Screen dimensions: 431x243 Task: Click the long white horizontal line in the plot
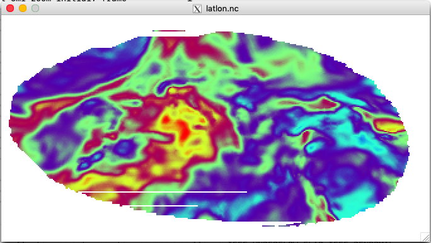click(x=164, y=192)
